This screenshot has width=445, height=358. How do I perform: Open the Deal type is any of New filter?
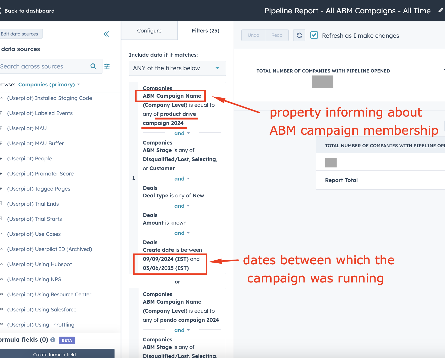(x=173, y=192)
